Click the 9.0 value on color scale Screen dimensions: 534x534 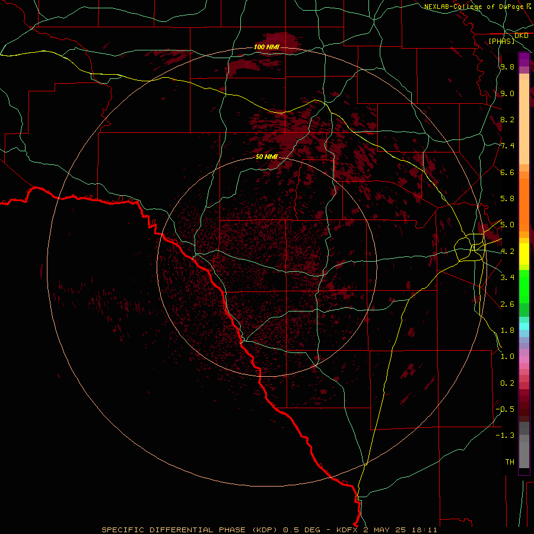point(507,93)
